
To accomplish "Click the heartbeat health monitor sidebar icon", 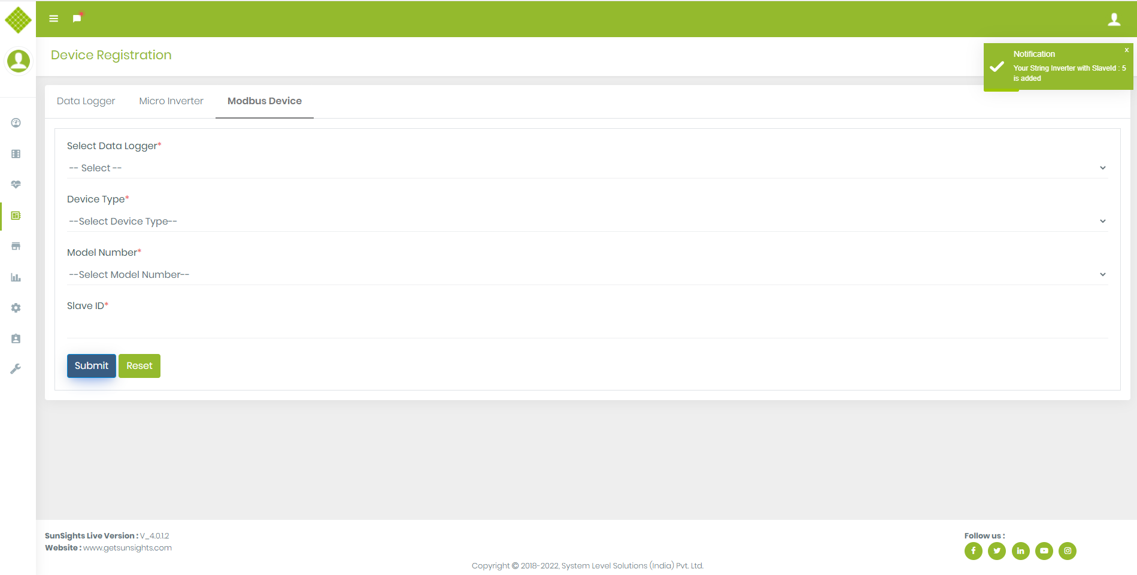I will coord(16,184).
